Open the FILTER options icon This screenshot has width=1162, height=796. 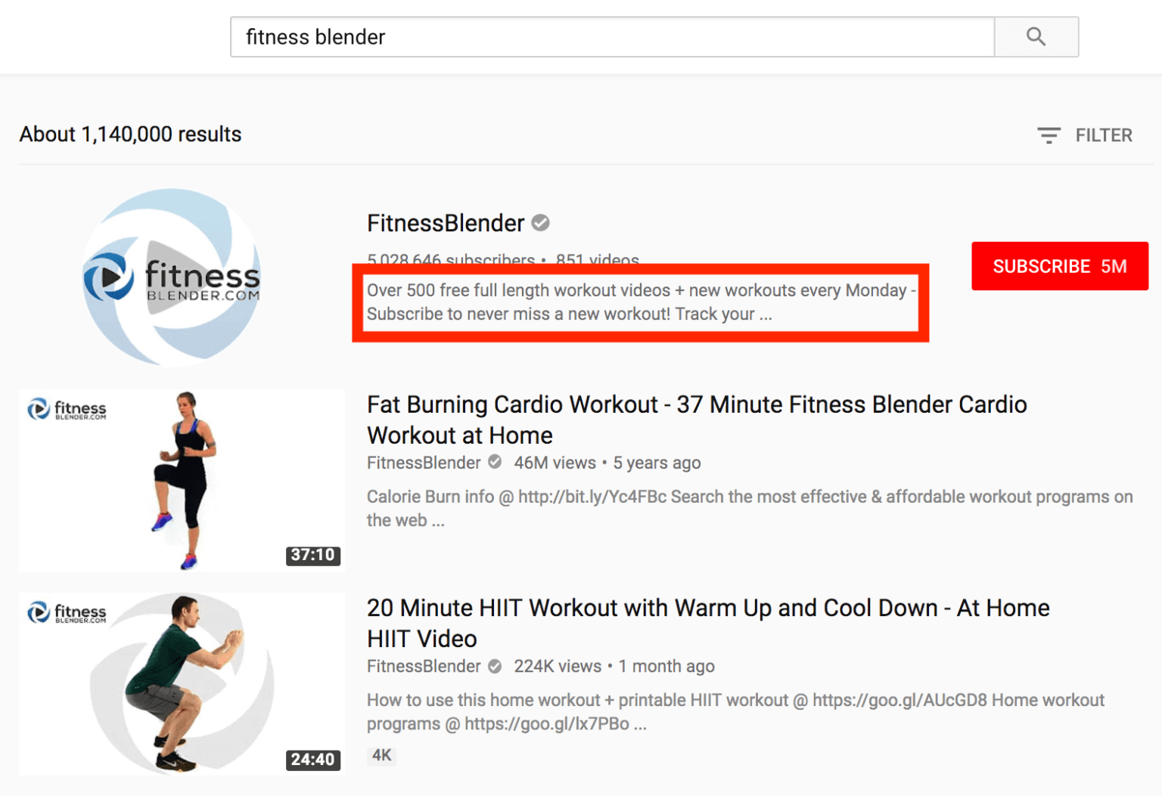tap(1049, 135)
